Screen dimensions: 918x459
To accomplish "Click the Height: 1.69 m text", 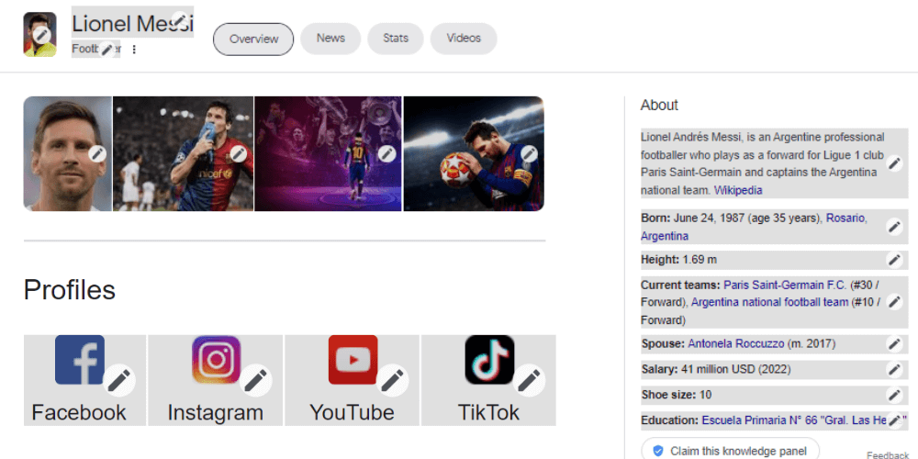I will (x=678, y=260).
